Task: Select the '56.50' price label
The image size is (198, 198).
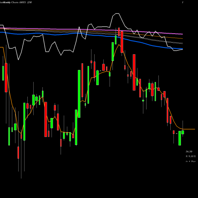Action: click(189, 152)
